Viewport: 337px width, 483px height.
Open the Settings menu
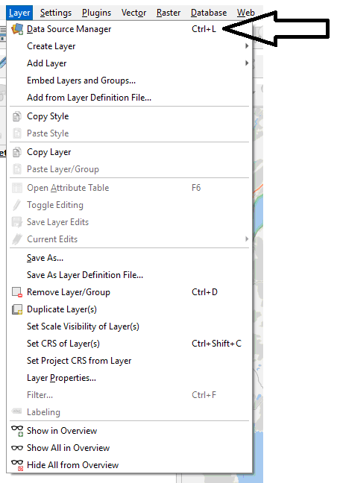56,13
